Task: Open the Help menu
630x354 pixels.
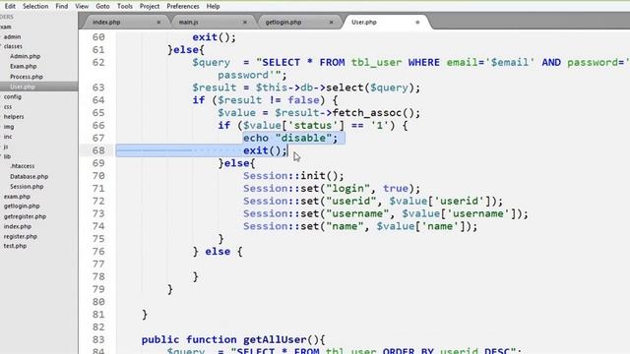Action: [x=213, y=7]
